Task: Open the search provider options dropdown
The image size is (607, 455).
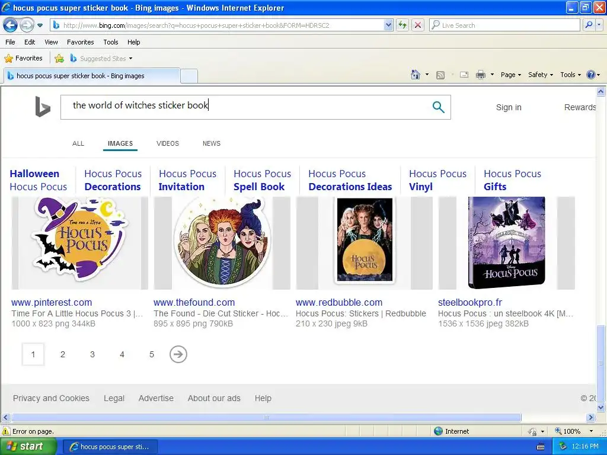Action: click(x=599, y=25)
